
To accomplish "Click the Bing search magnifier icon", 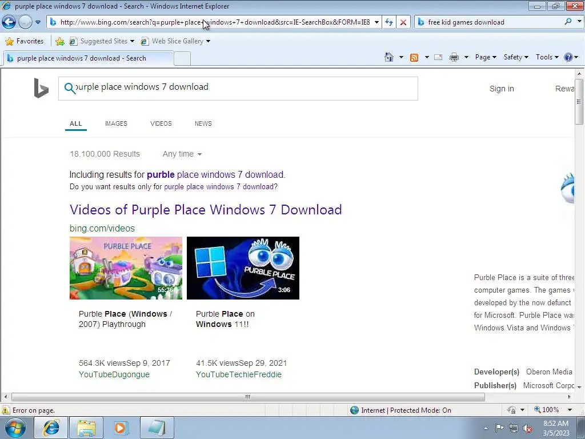I will (70, 89).
